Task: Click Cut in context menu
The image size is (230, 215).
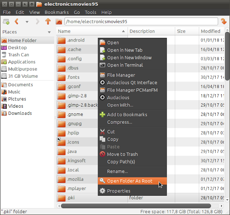Action: (x=132, y=132)
